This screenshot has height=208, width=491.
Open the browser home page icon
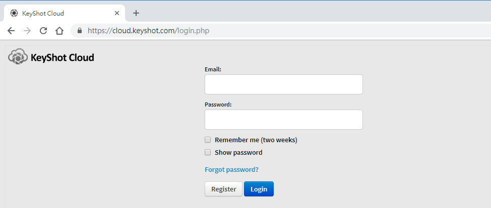point(59,31)
